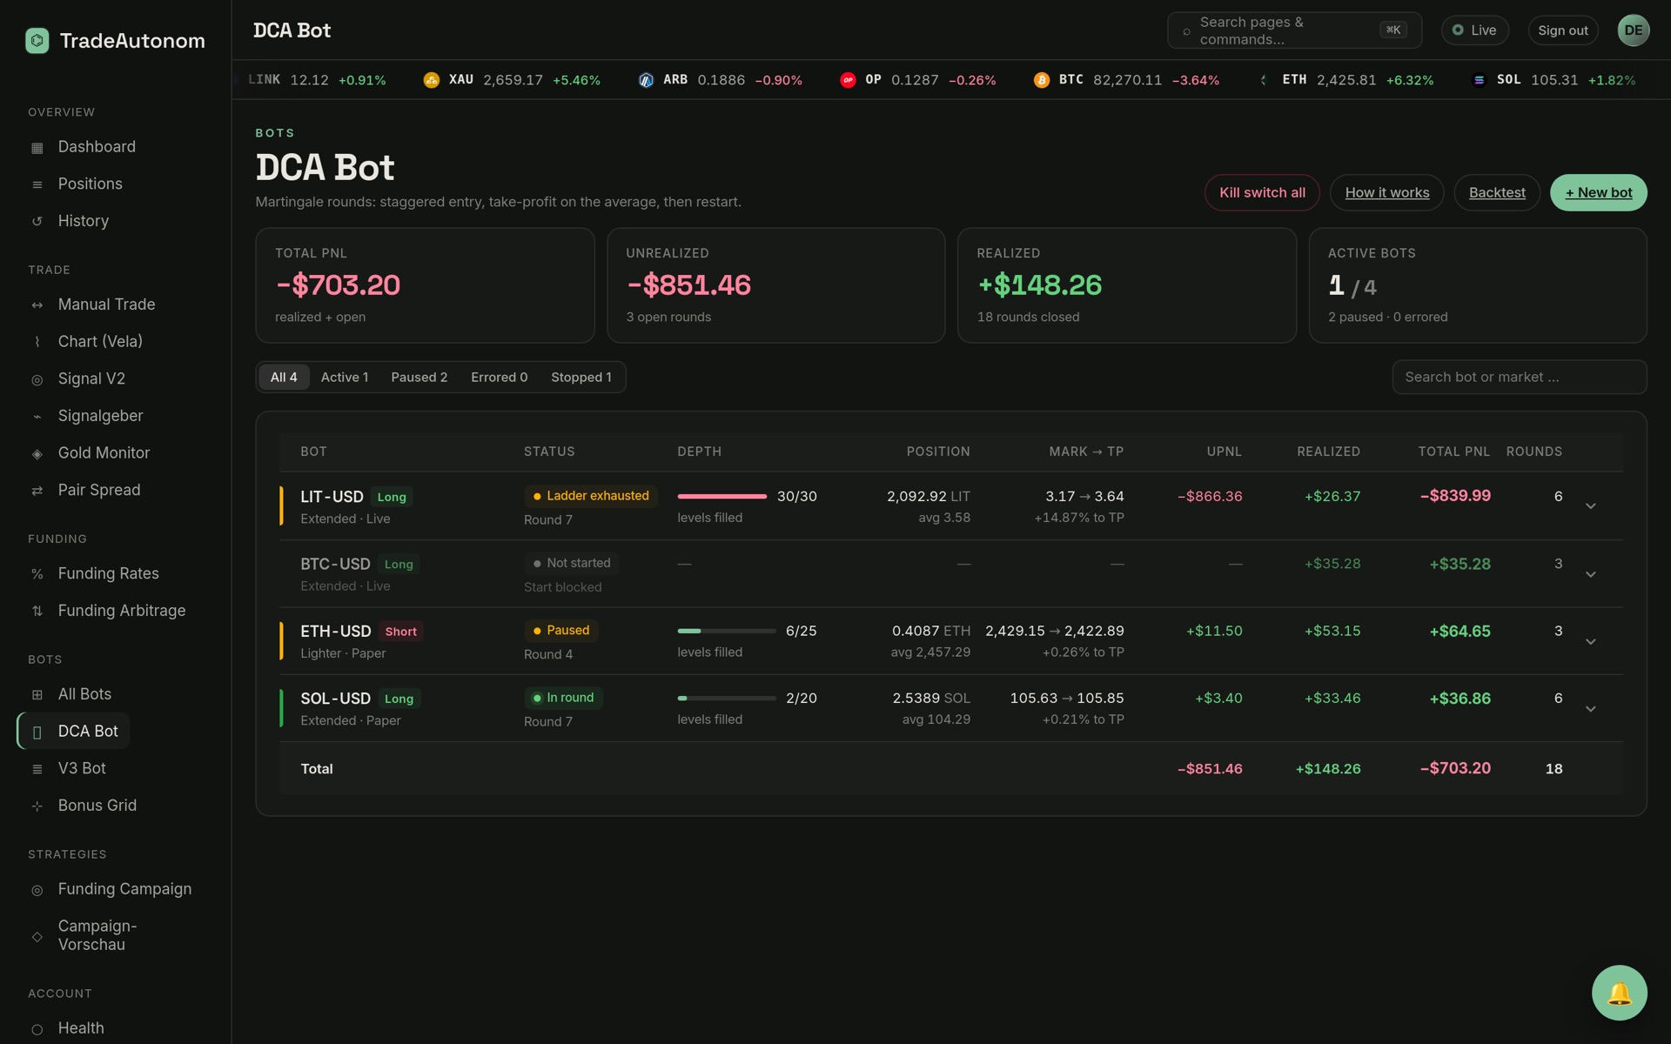Expand the LIT-USD bot row chevron
Screen dimensions: 1671x1044
[x=1590, y=506]
